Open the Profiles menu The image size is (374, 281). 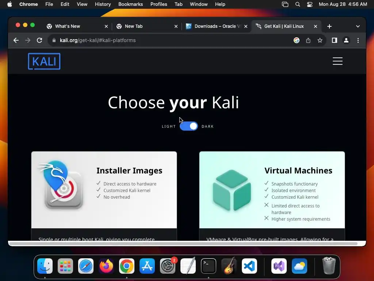tap(159, 4)
